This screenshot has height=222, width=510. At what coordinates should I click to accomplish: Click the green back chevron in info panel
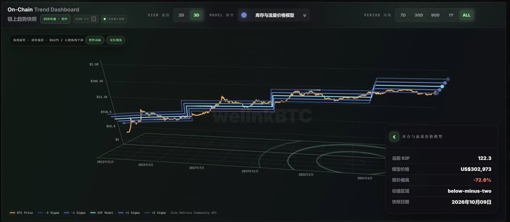(x=394, y=137)
